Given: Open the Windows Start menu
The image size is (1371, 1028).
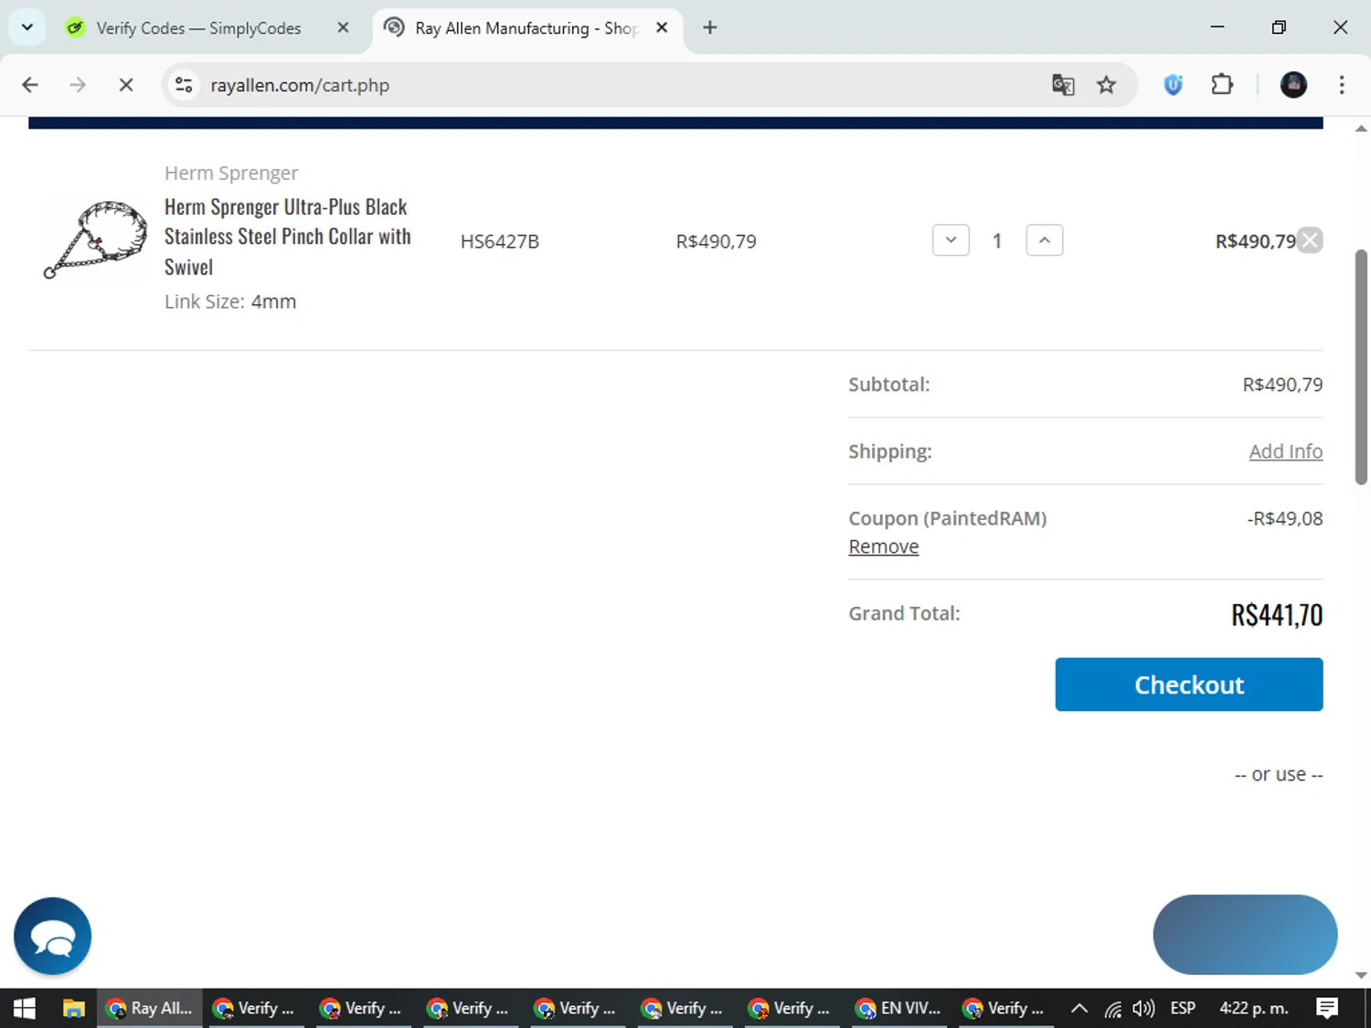Looking at the screenshot, I should [x=25, y=1008].
